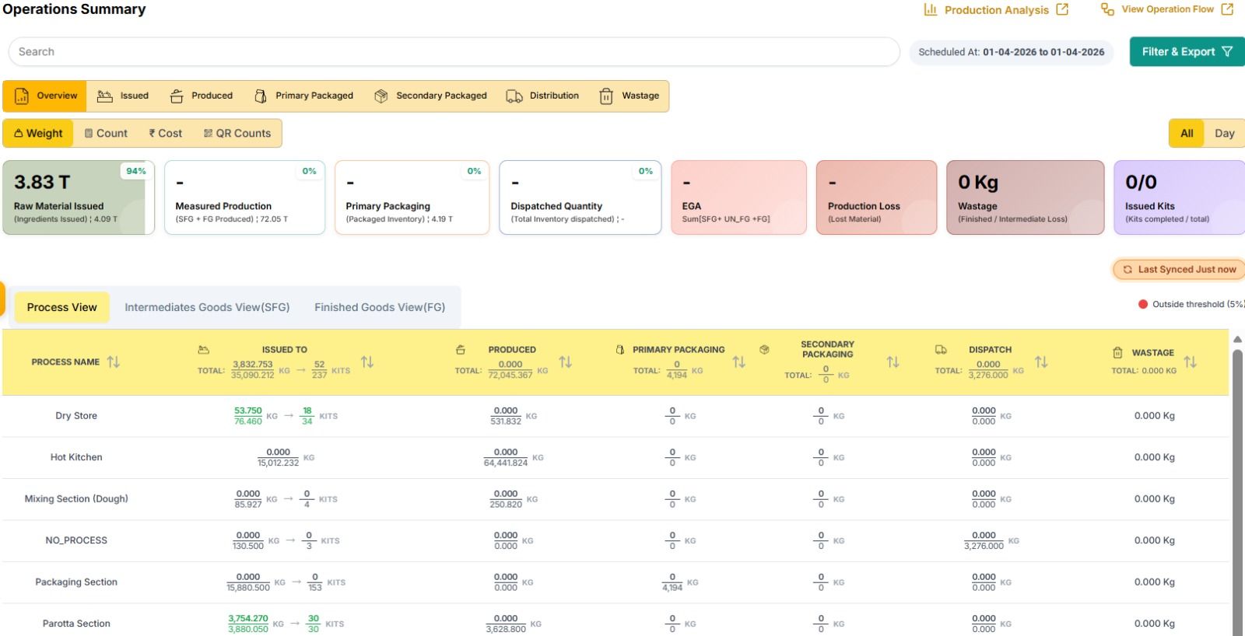Image resolution: width=1245 pixels, height=636 pixels.
Task: Open the Production Loss card
Action: coord(876,197)
